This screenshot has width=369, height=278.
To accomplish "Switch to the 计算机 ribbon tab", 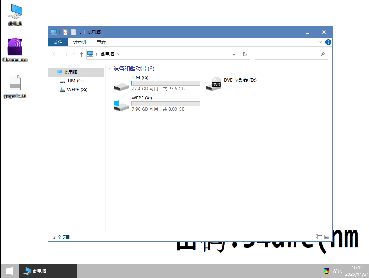I will point(80,42).
